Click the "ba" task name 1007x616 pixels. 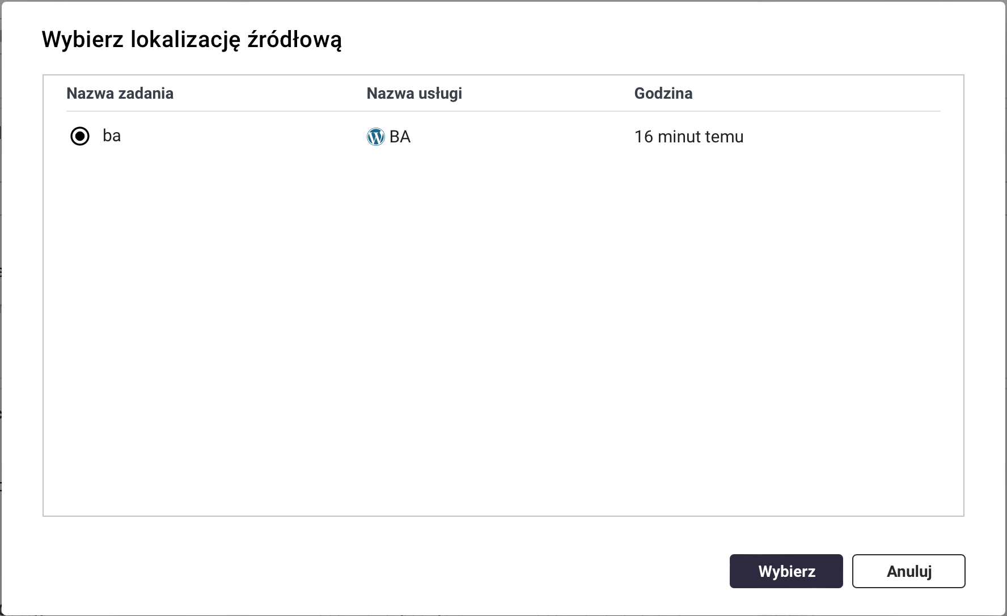click(x=112, y=136)
